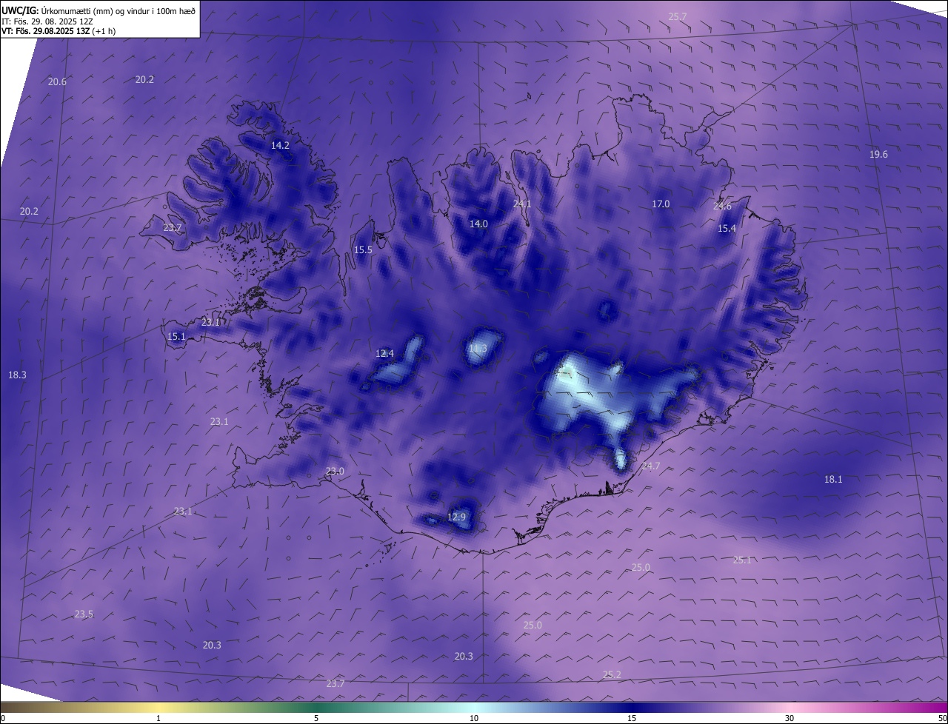Click the color scale tick label 15
Screen dimensions: 948x724
click(632, 718)
